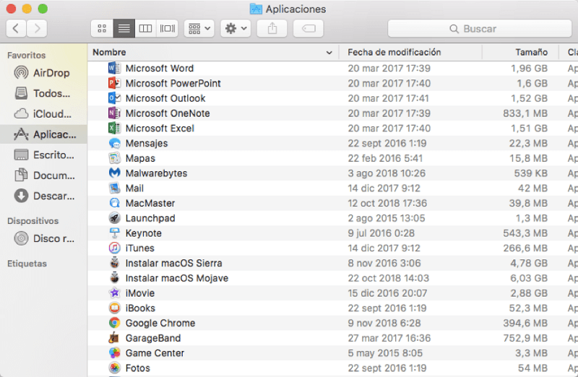
Task: Click the Instalar macOS Sierra icon
Action: (x=114, y=263)
